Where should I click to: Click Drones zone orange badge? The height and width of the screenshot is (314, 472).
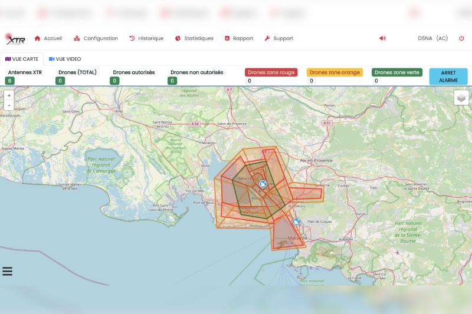pyautogui.click(x=335, y=72)
